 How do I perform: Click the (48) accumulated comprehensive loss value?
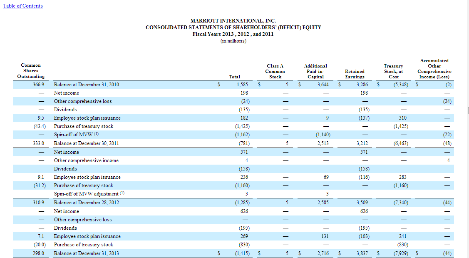447,143
